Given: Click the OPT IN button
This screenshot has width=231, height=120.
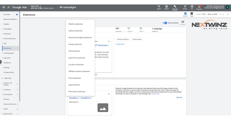Looking at the screenshot, I should [x=179, y=98].
